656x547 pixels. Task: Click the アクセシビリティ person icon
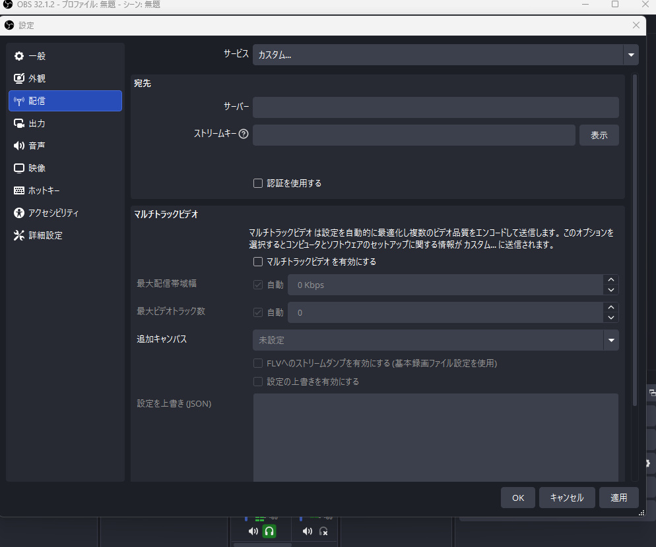click(19, 213)
